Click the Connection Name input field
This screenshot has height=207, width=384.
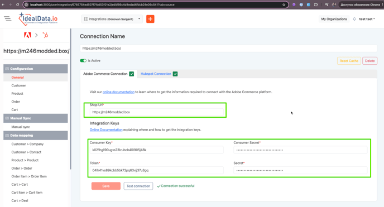228,49
